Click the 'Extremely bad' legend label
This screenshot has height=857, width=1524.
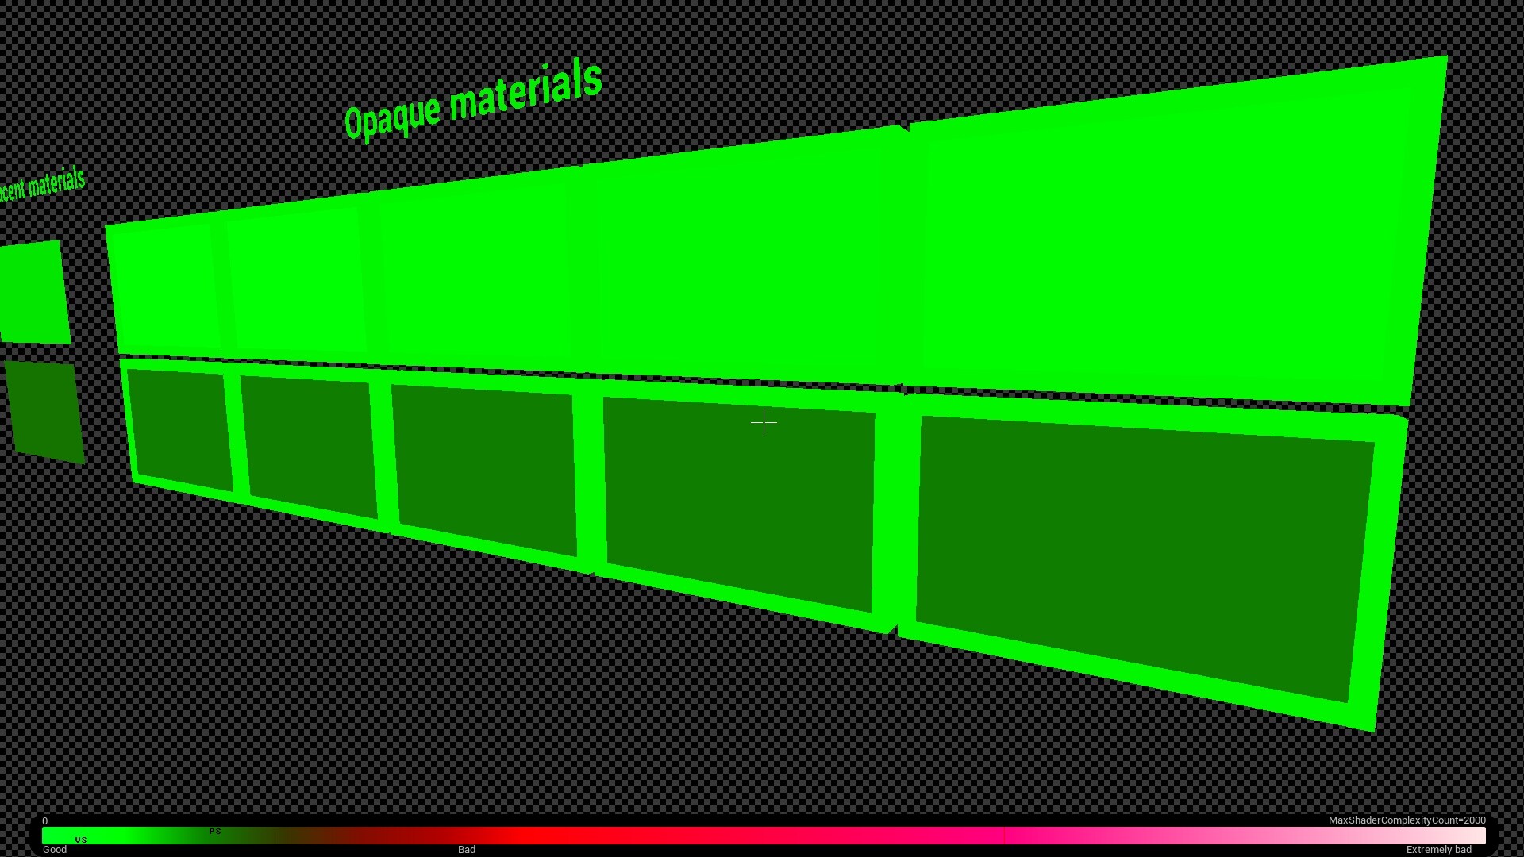pos(1438,850)
